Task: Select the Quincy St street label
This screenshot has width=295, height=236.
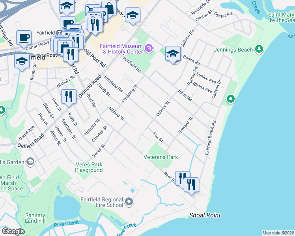Action: pyautogui.click(x=163, y=109)
